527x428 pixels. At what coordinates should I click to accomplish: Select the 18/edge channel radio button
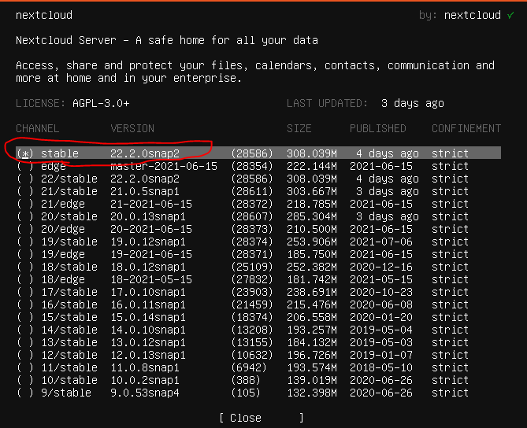coord(25,279)
